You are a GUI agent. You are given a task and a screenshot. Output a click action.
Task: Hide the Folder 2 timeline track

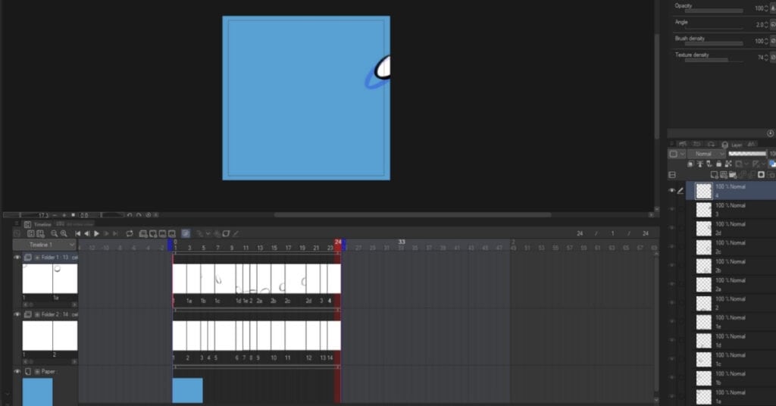coord(17,314)
